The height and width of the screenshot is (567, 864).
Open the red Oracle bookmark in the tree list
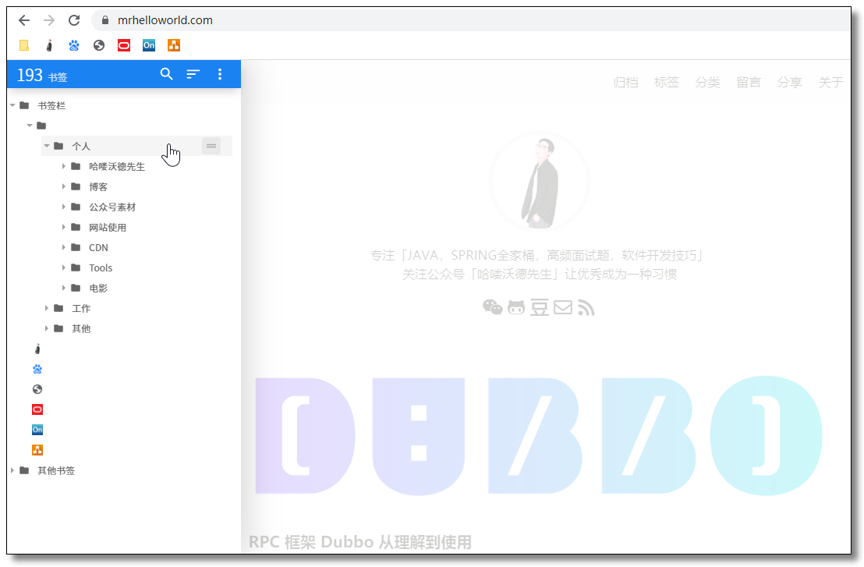pos(37,409)
